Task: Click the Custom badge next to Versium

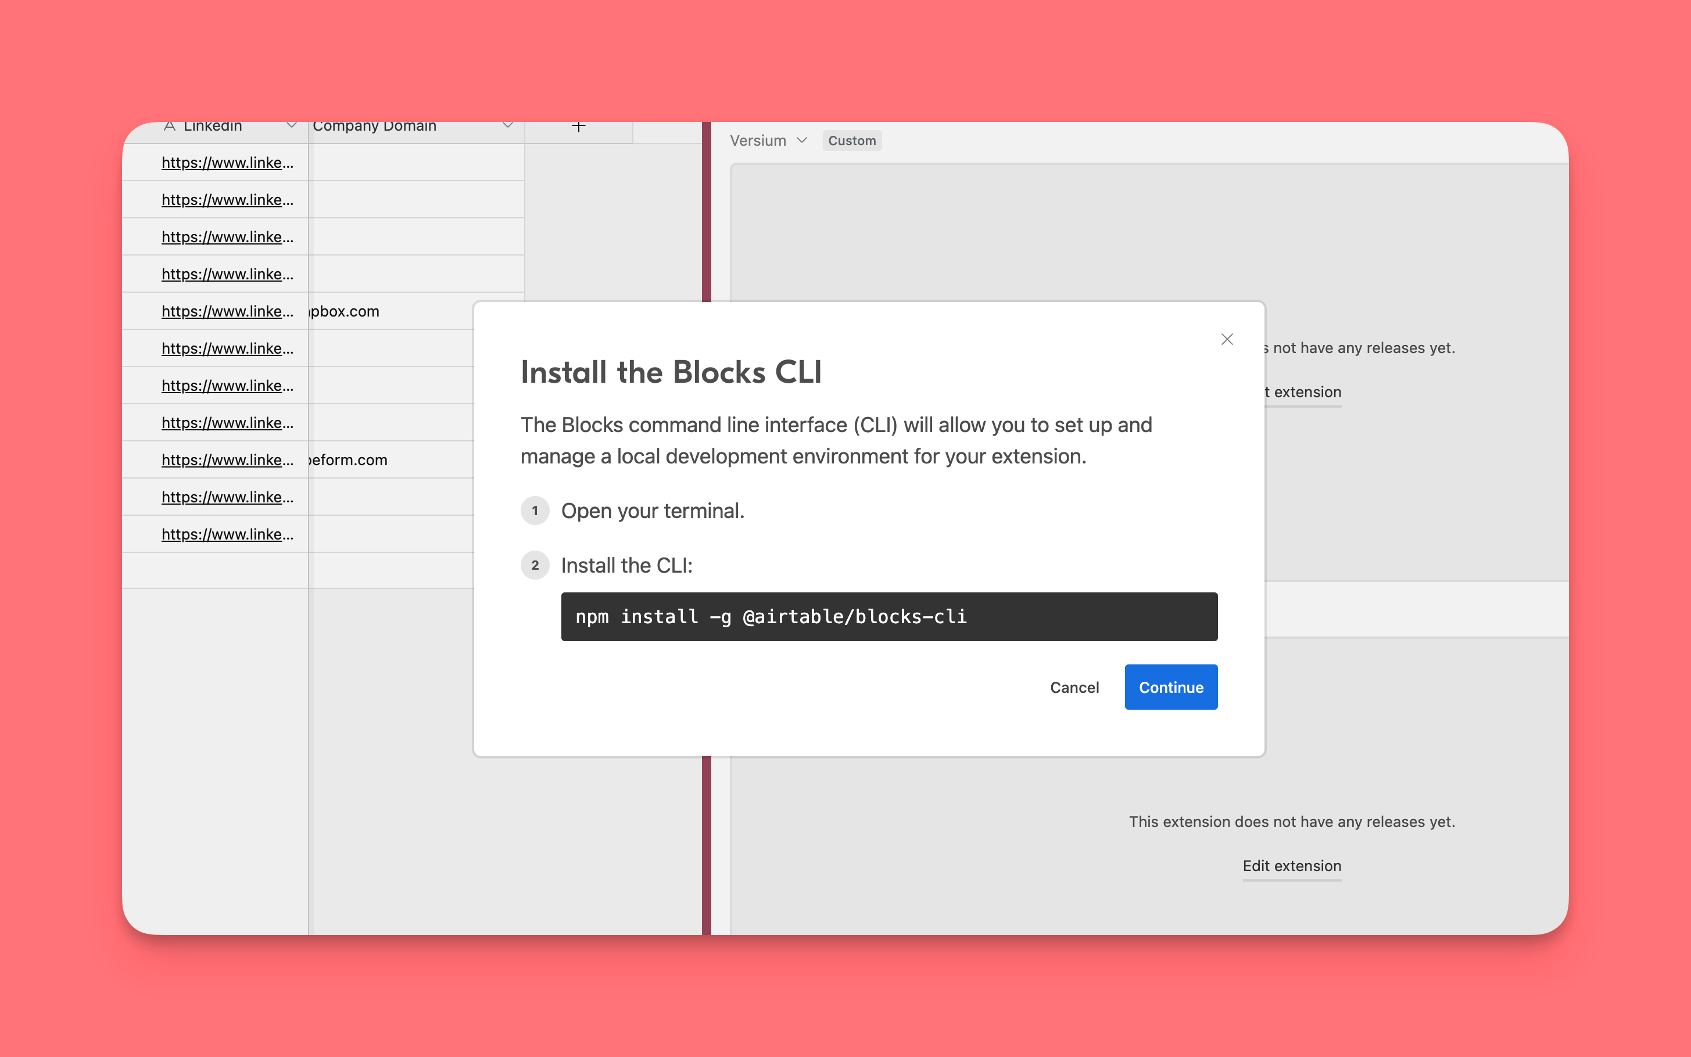Action: tap(851, 141)
